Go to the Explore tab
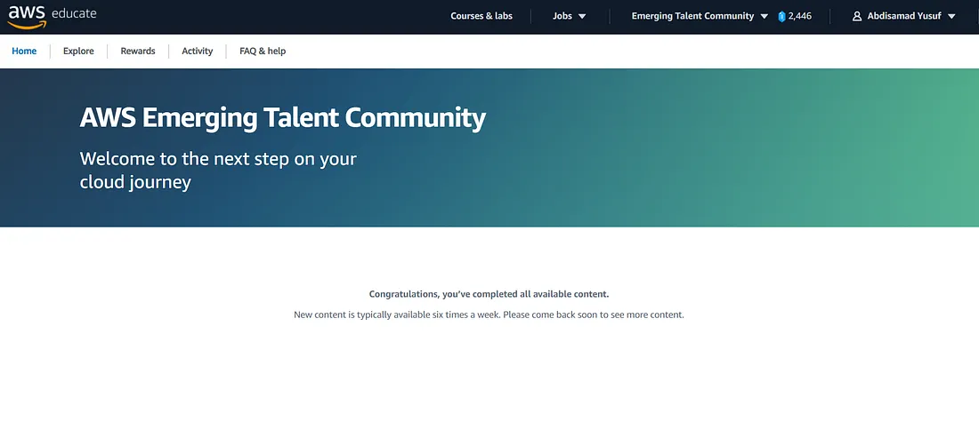Image resolution: width=979 pixels, height=430 pixels. click(x=78, y=52)
